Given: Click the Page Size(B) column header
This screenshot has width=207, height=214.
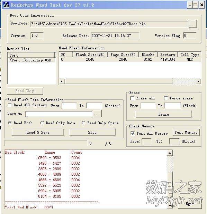Looking at the screenshot, I should click(123, 55).
